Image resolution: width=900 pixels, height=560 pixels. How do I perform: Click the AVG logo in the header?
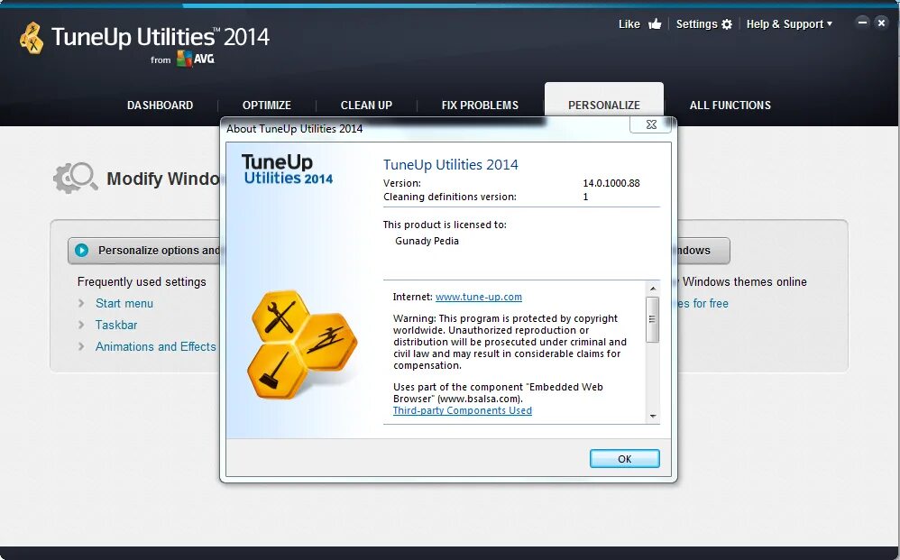[195, 59]
